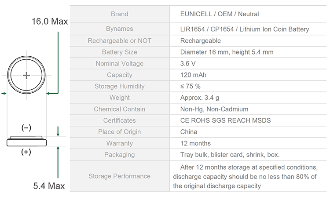Select the 120 mAh capacity value
Screen dimensions: 330x200
click(193, 75)
